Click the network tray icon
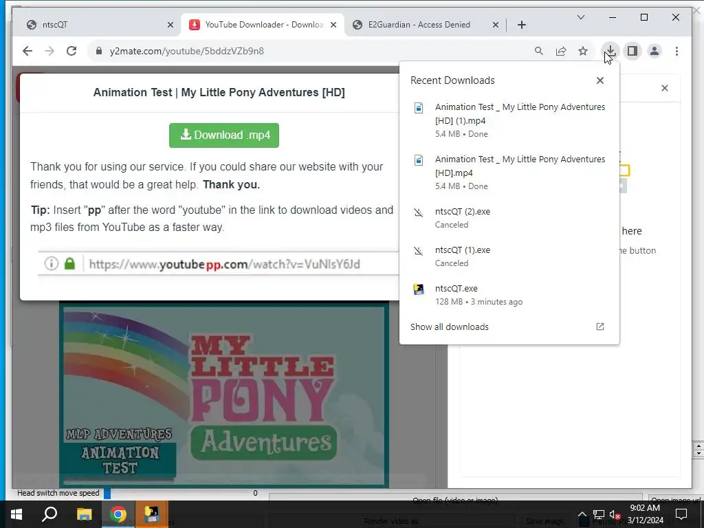Screen dimensions: 704x528 point(599,514)
